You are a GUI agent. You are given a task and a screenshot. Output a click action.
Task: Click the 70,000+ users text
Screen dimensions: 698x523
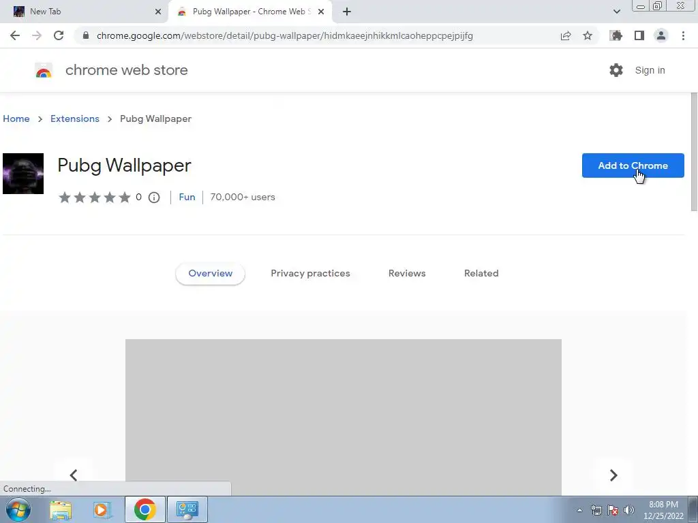(x=243, y=197)
